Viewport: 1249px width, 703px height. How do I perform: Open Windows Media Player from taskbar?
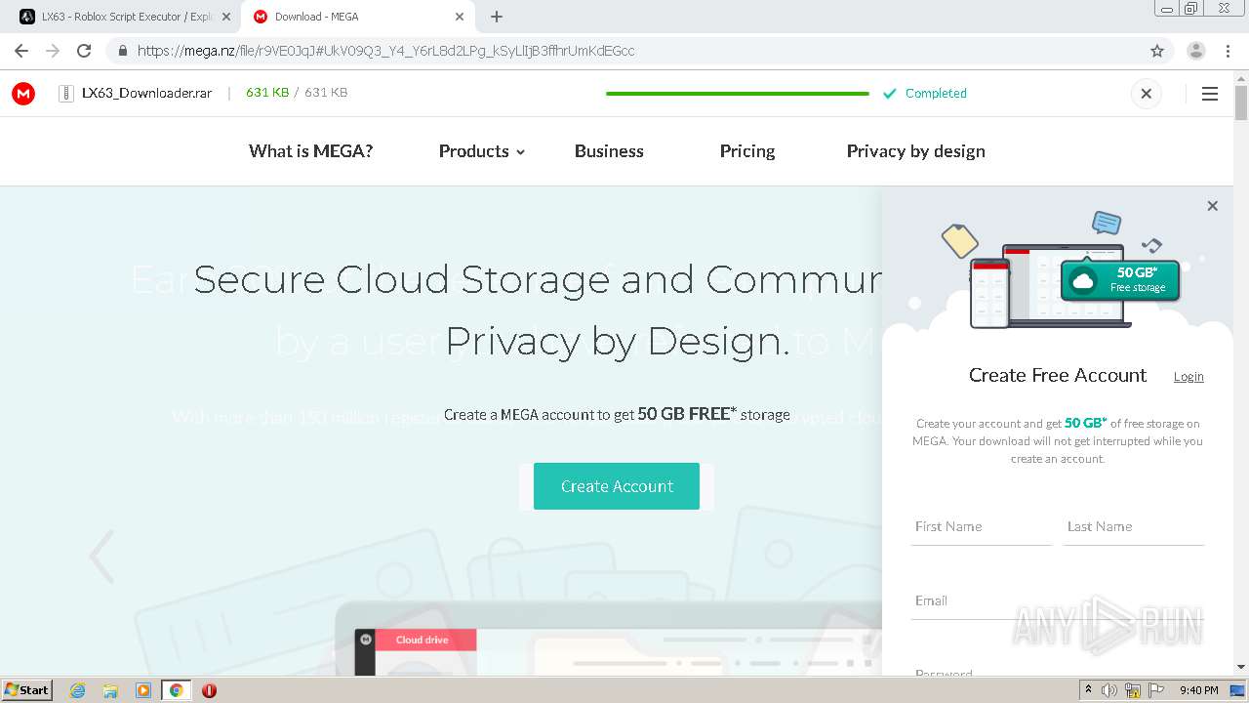click(x=143, y=690)
